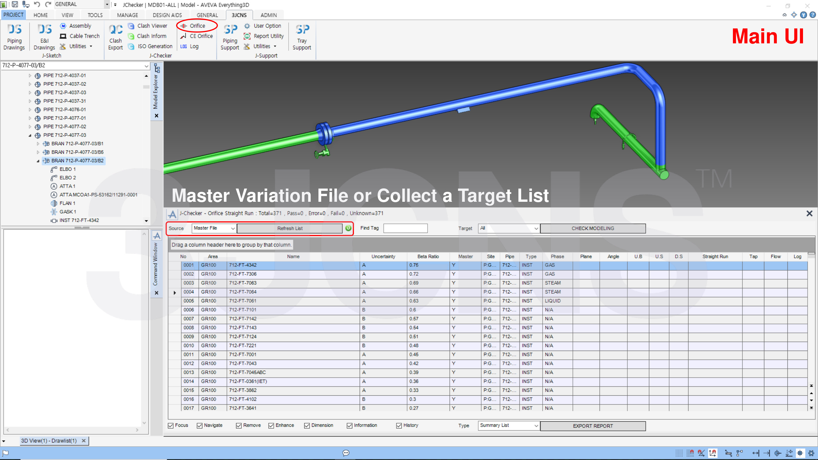Open Report Utility
818x460 pixels.
tap(264, 36)
